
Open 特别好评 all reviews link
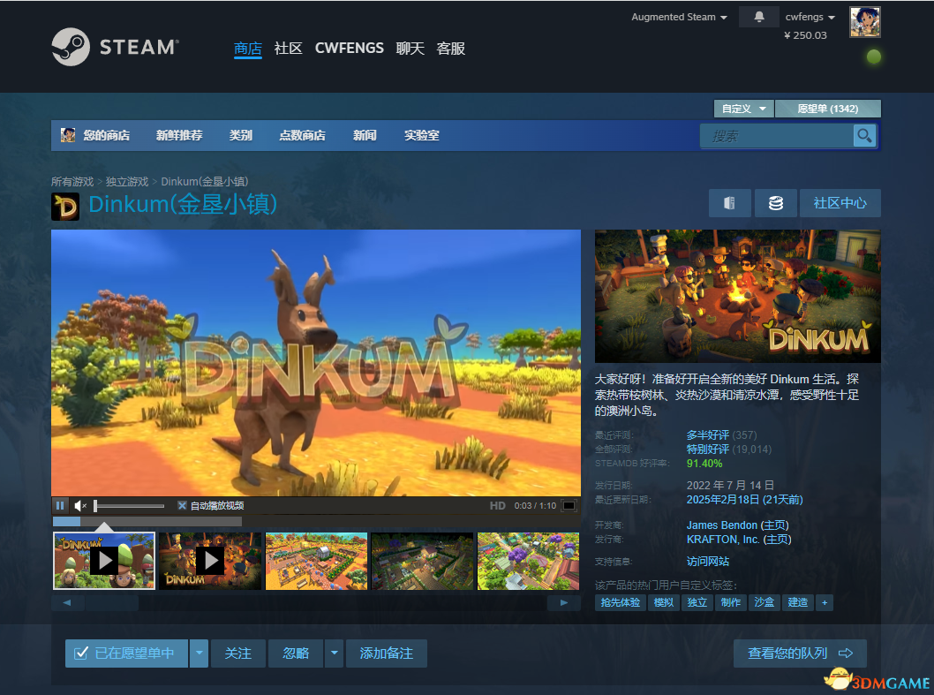click(708, 449)
